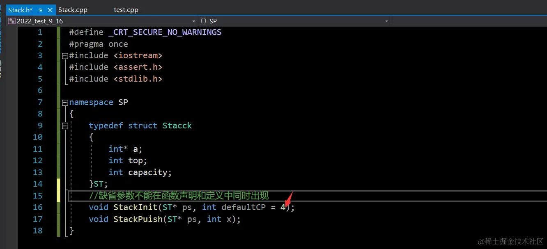This screenshot has height=249, width=547.
Task: Click the project puzzle icon beside 2022_test_9_16
Action: (11, 21)
